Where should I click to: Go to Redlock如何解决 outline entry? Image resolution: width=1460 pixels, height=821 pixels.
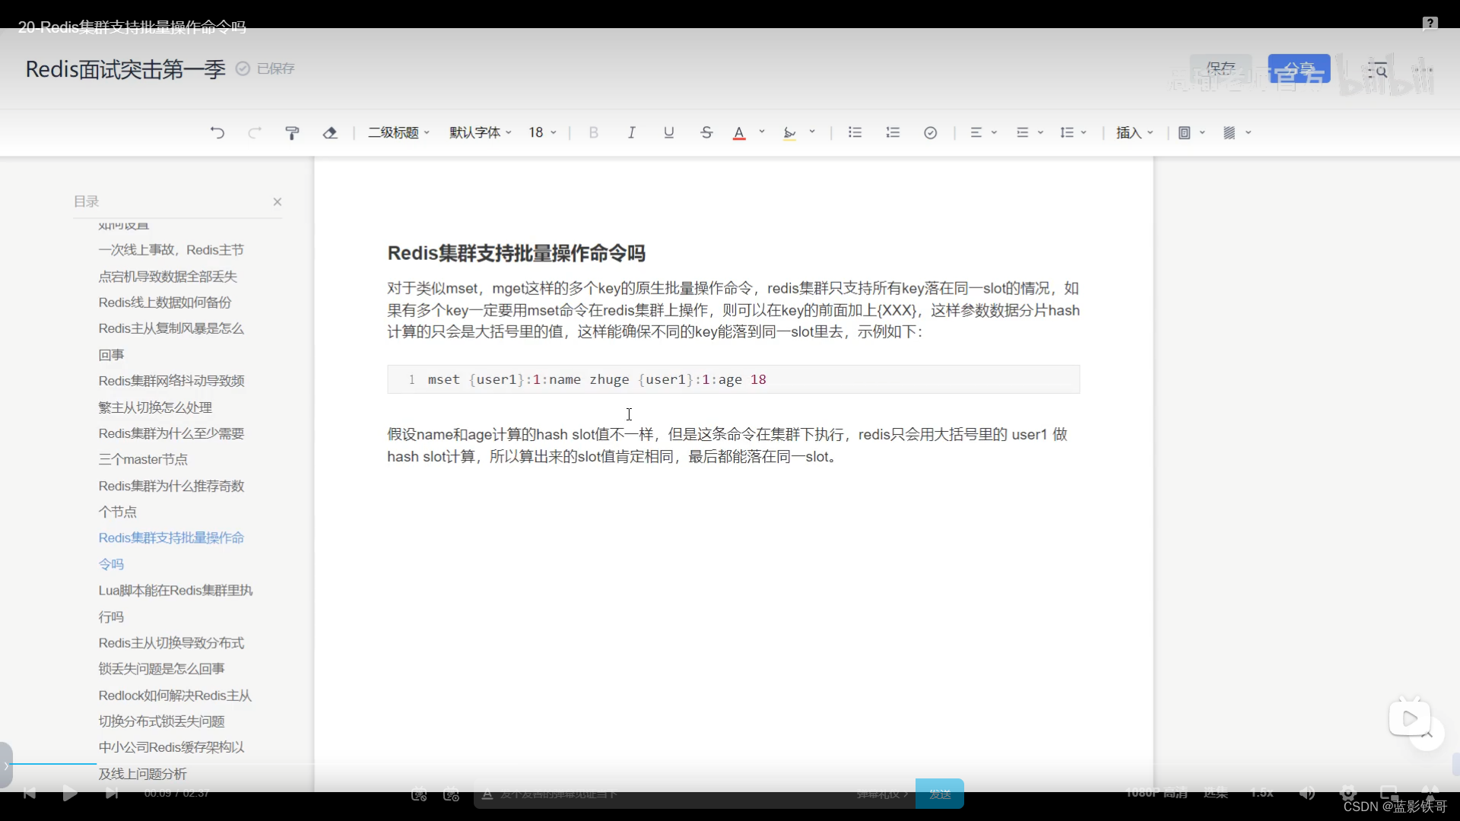175,708
